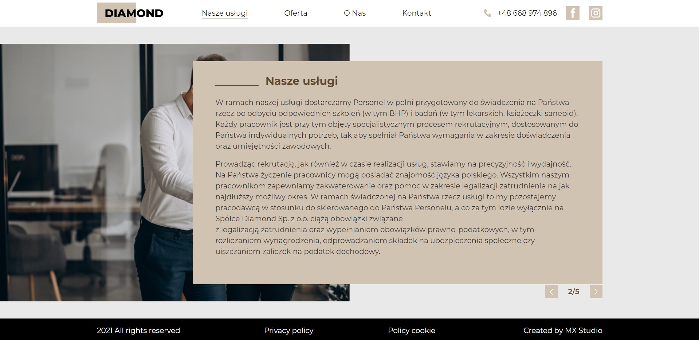The image size is (699, 340).
Task: Open the Policy cookie link
Action: (411, 331)
